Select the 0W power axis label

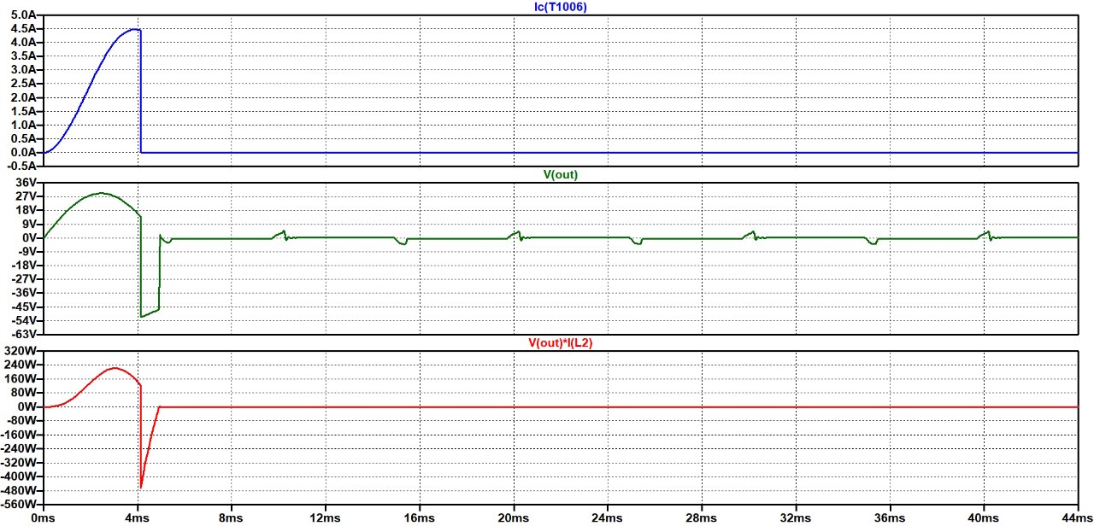pyautogui.click(x=29, y=407)
